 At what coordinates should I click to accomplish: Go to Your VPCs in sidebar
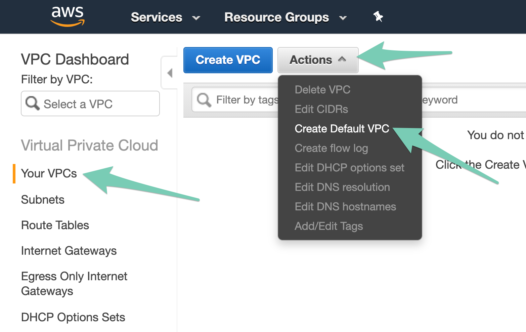point(49,173)
